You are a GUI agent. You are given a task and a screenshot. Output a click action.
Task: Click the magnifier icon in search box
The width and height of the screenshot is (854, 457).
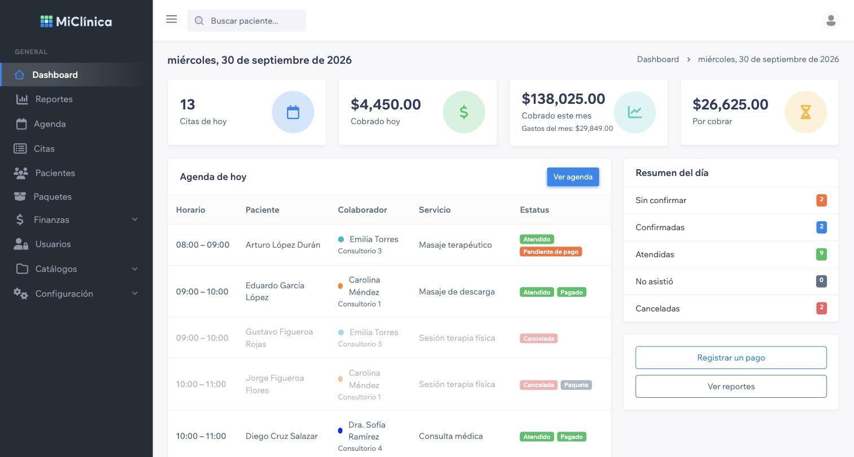[x=199, y=21]
